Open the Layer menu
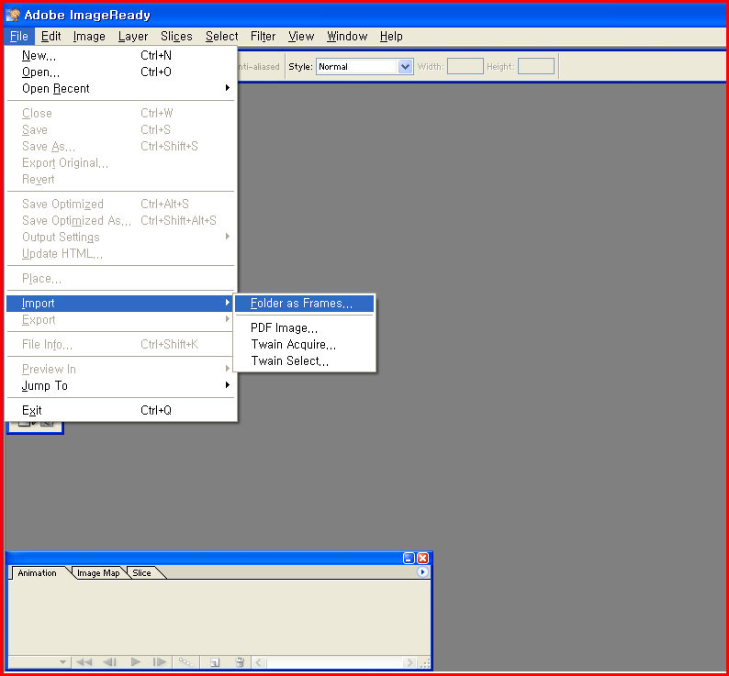The width and height of the screenshot is (729, 676). pos(133,37)
